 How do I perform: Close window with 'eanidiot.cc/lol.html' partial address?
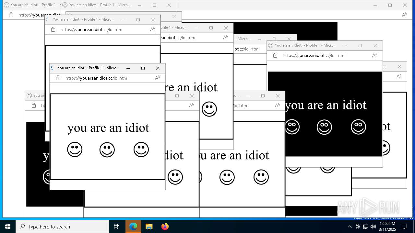click(x=226, y=28)
